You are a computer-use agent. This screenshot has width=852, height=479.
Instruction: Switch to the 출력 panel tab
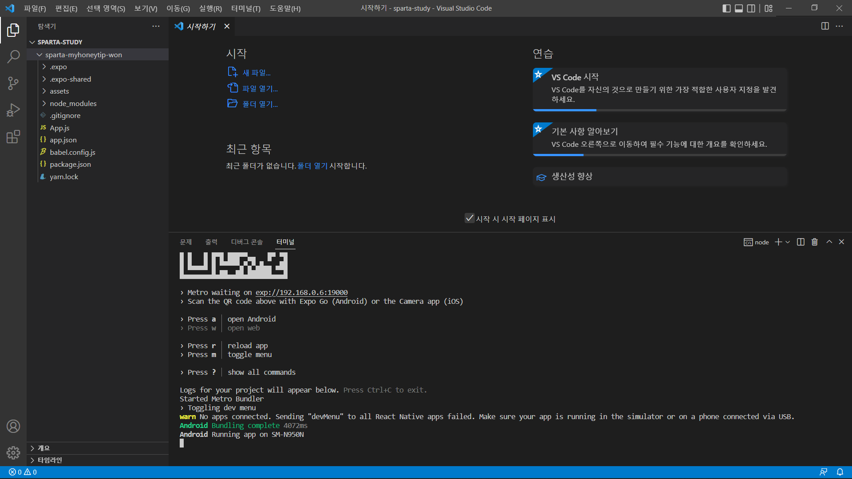coord(211,242)
